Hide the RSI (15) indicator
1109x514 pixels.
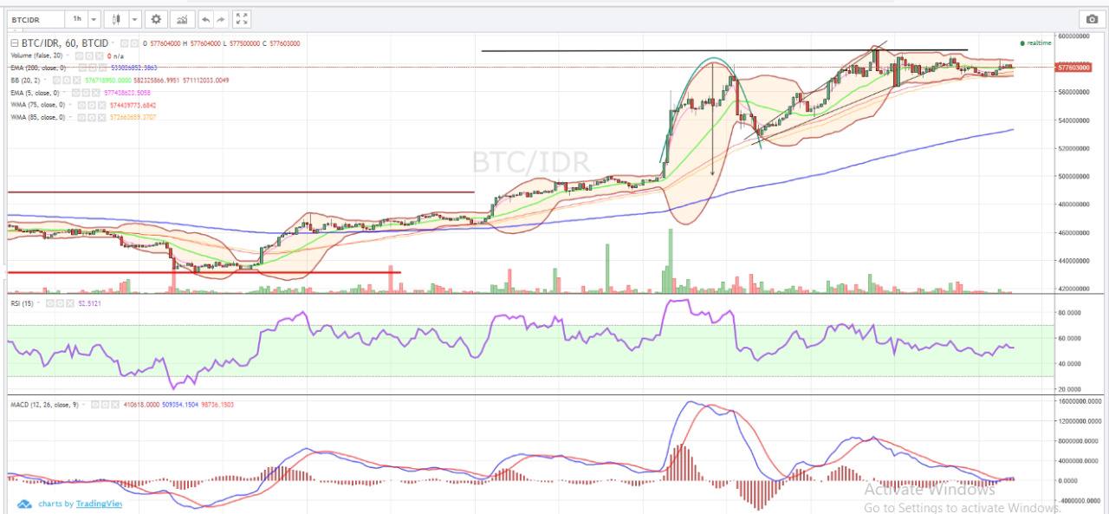pyautogui.click(x=49, y=303)
